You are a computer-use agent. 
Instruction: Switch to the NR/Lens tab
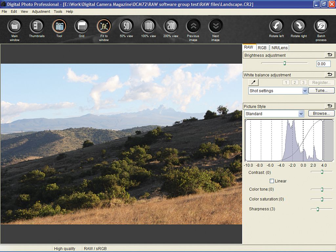(280, 48)
